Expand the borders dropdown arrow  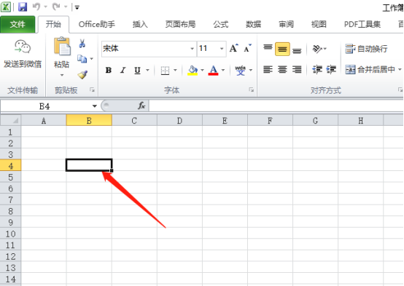point(175,70)
